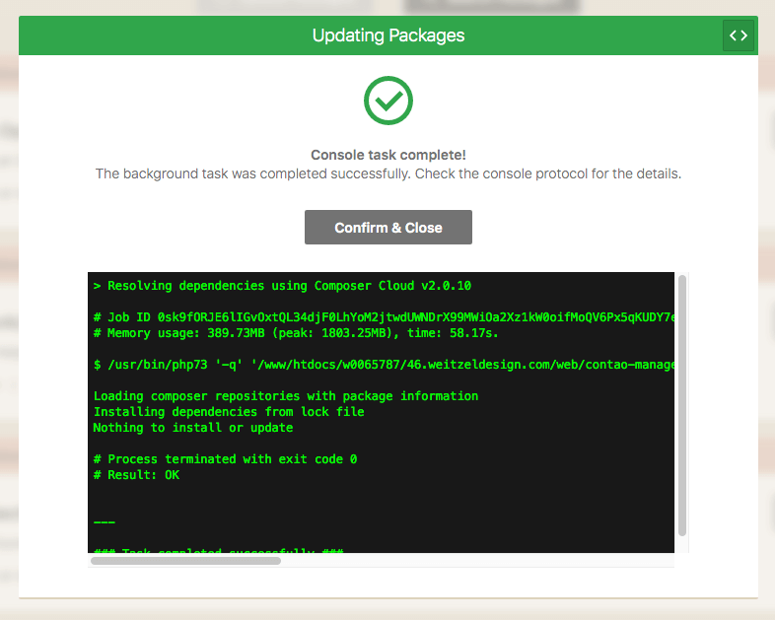Click the Updating Packages dialog title
The image size is (775, 620).
pyautogui.click(x=387, y=35)
